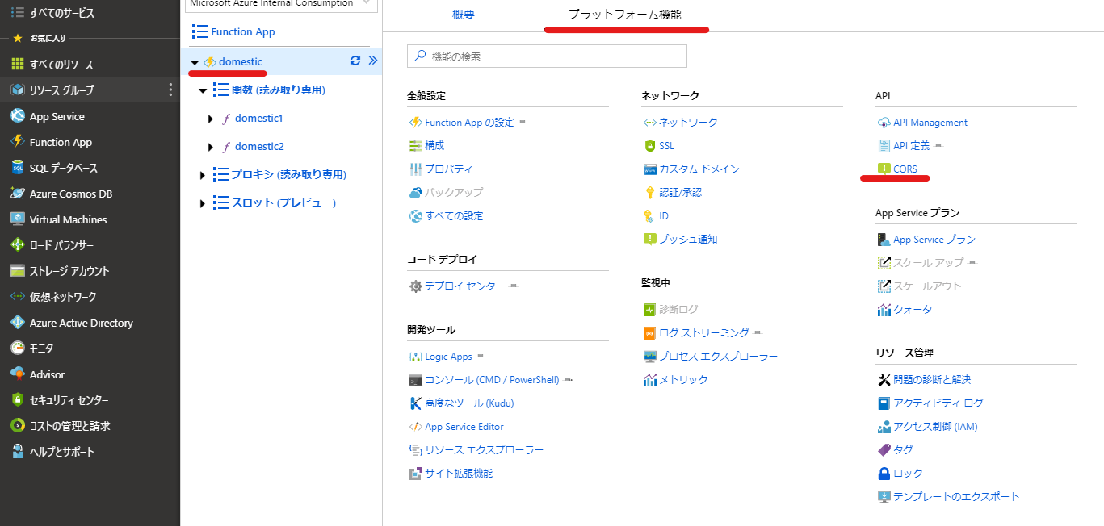Open the subscription dropdown at the top
Image resolution: width=1104 pixels, height=526 pixels.
[x=281, y=4]
